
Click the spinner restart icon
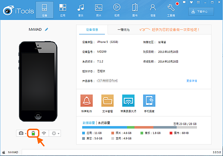coord(54,133)
